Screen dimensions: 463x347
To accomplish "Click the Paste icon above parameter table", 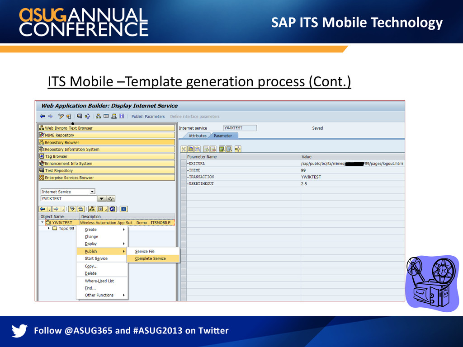I will tap(197, 149).
